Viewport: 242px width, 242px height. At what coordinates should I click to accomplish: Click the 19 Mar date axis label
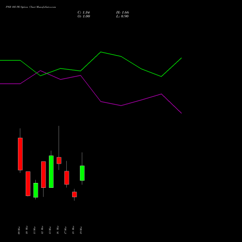[x=81, y=230]
